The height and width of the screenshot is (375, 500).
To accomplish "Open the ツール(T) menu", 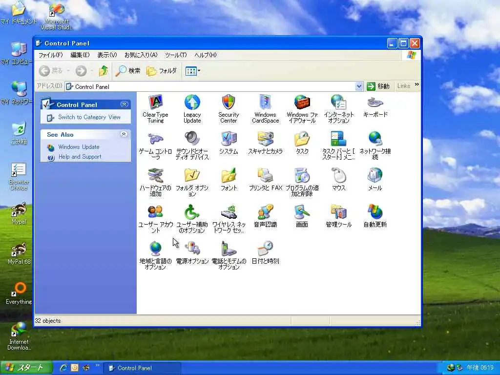I will pyautogui.click(x=175, y=55).
